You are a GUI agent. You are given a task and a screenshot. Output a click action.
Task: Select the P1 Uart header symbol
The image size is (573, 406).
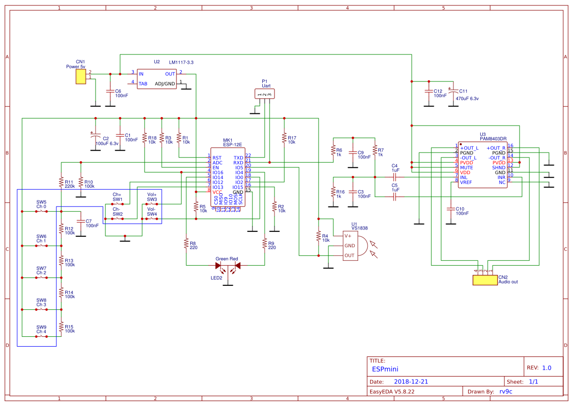tap(265, 94)
